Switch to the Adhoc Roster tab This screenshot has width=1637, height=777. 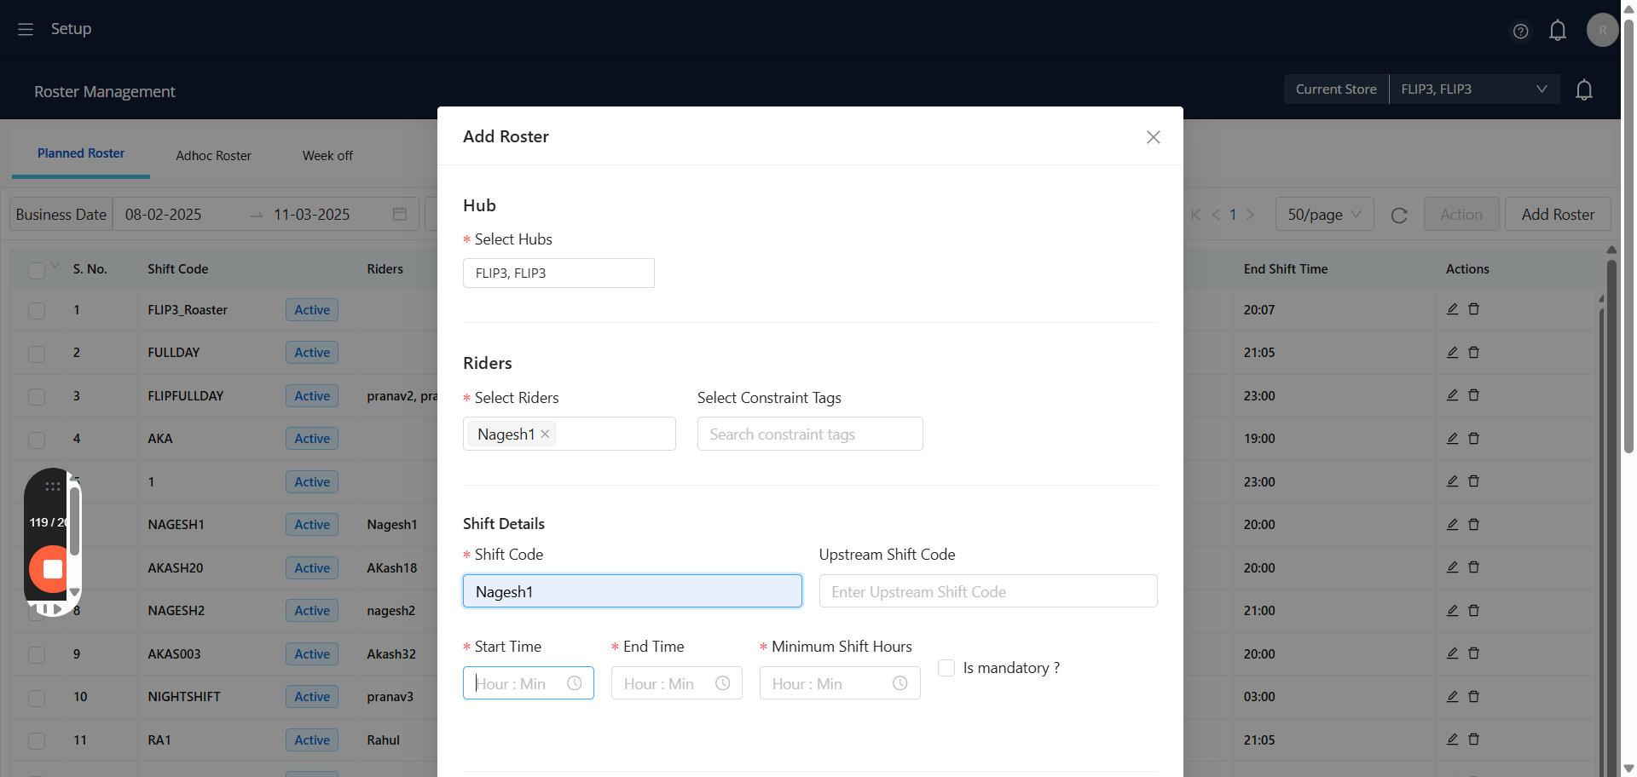(x=213, y=156)
